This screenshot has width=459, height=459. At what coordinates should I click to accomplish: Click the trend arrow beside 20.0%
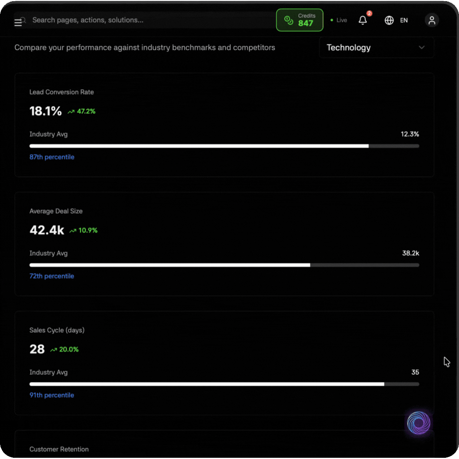(x=54, y=350)
